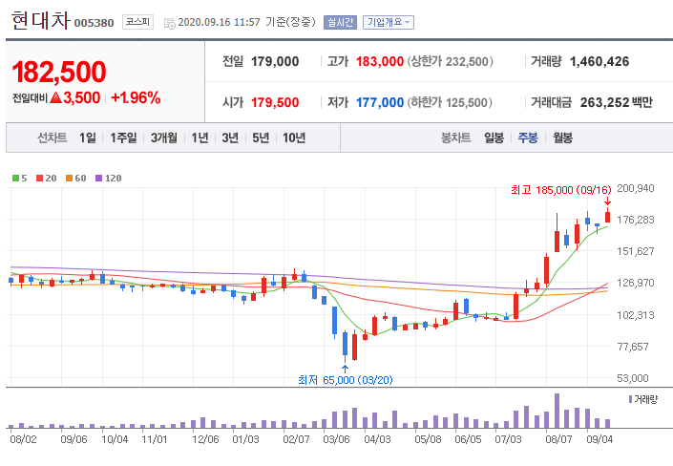
Task: Click the 거래대금 value 263,252 백만
Action: (x=617, y=102)
